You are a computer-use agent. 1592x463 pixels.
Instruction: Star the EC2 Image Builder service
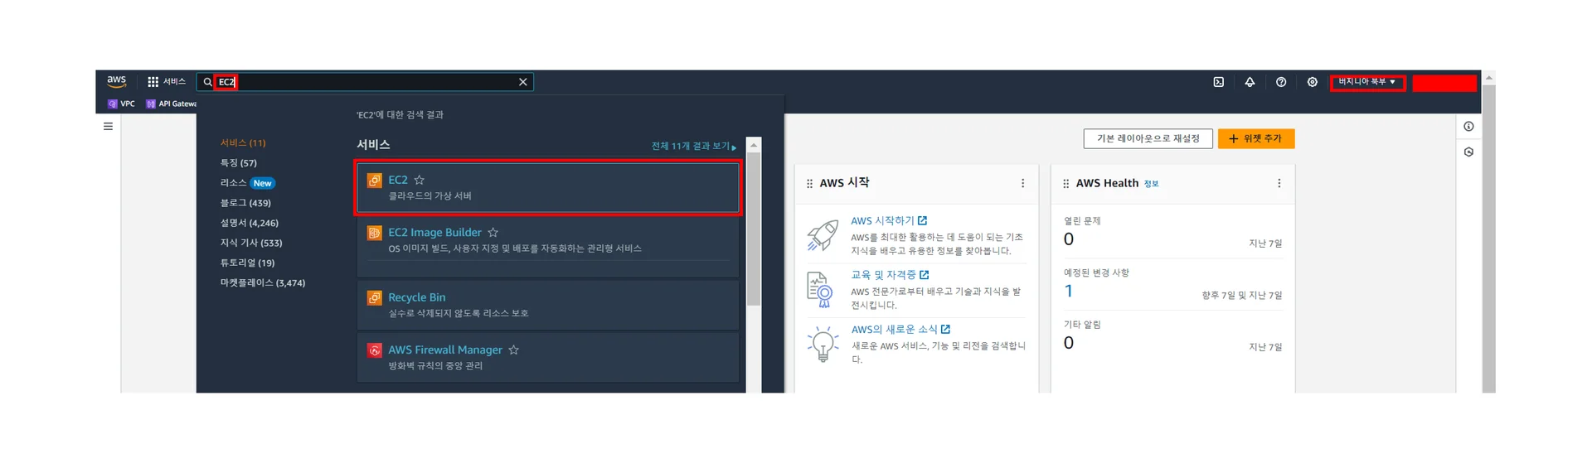pos(493,233)
